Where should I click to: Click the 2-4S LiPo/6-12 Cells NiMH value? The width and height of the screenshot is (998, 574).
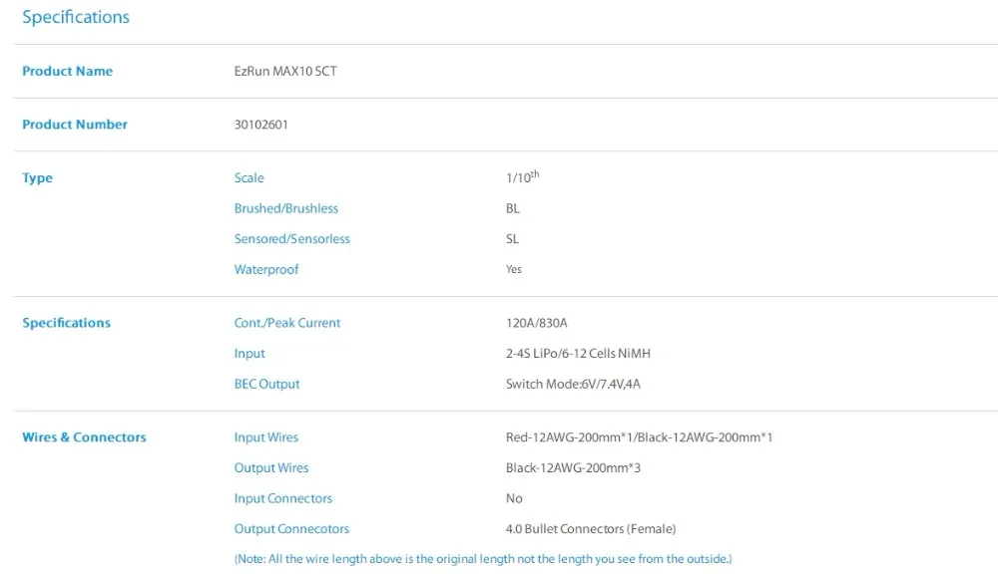pos(578,354)
